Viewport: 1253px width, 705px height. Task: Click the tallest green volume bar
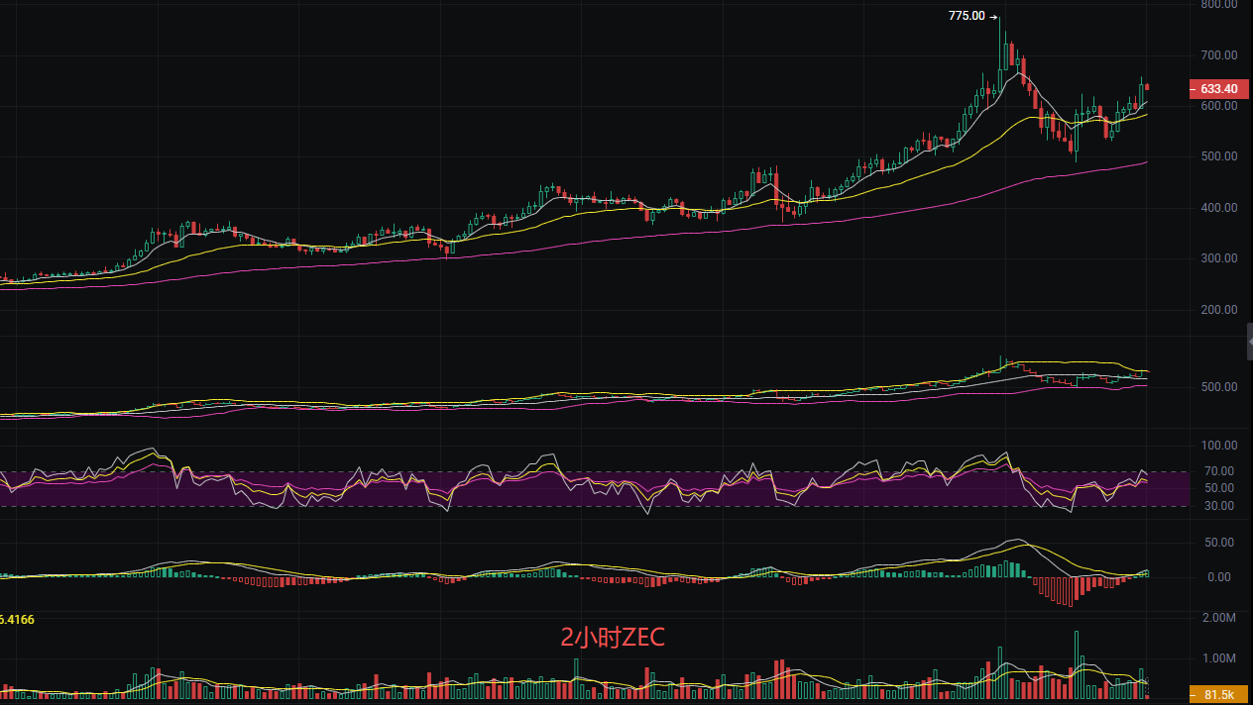coord(1077,663)
